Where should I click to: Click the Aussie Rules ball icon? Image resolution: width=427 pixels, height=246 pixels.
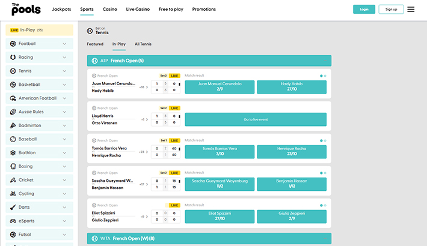13,112
